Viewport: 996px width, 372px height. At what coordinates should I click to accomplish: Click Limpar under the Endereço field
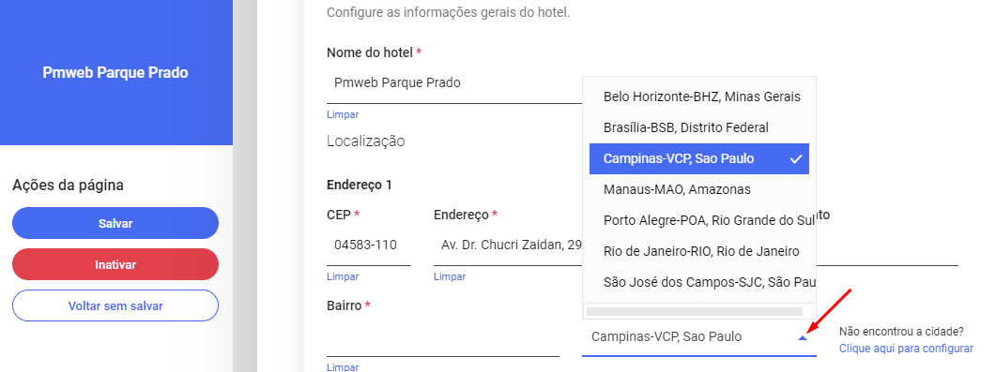(450, 277)
